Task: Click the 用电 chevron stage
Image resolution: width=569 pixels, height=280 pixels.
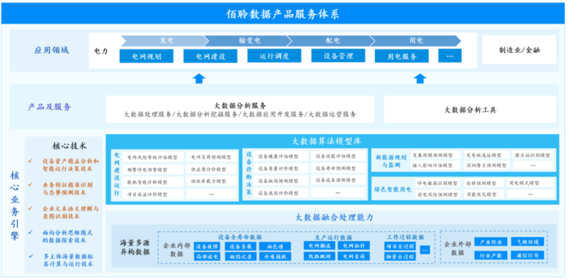Action: [x=416, y=41]
